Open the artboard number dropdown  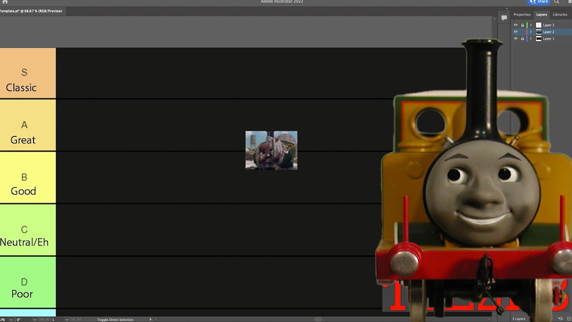point(67,320)
